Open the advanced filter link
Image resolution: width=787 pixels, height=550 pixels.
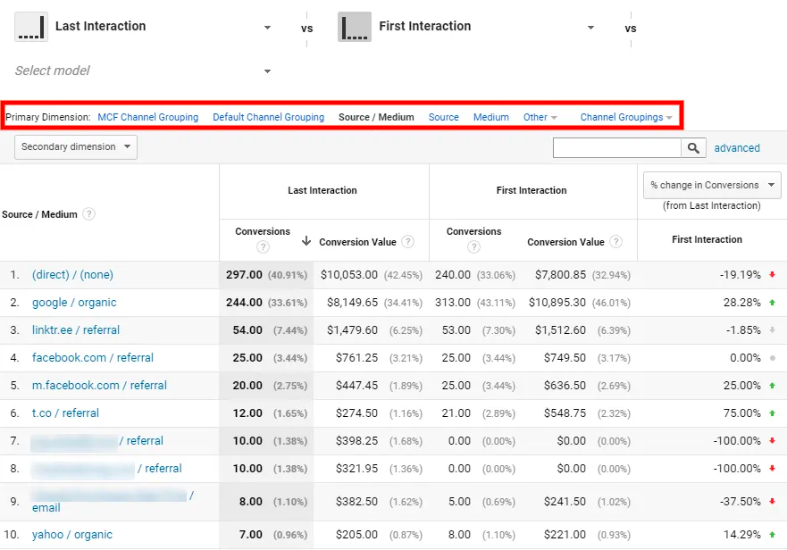737,148
